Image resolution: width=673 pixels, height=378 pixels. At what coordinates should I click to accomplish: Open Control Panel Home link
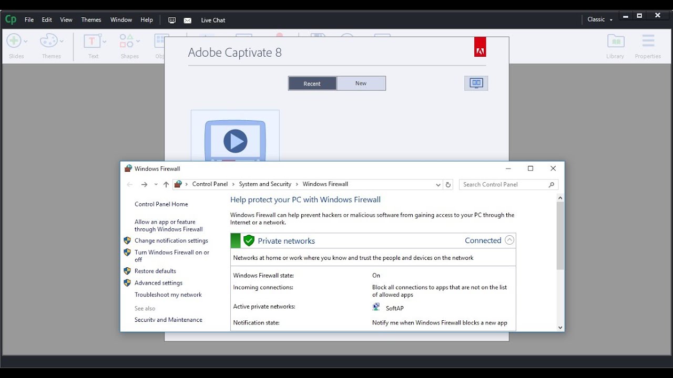click(x=161, y=204)
